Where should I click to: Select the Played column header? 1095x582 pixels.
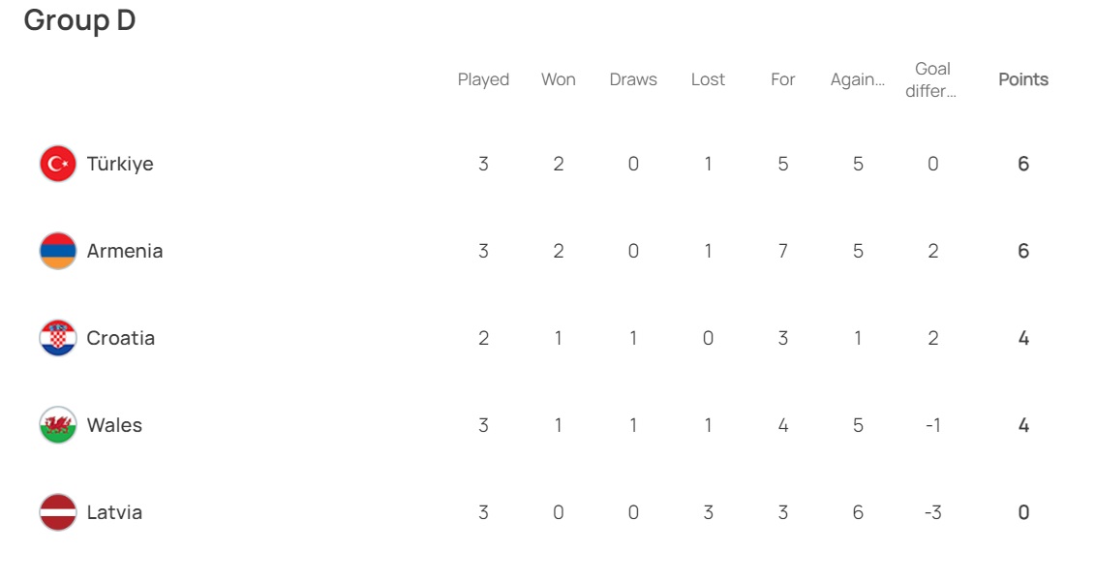pyautogui.click(x=483, y=80)
